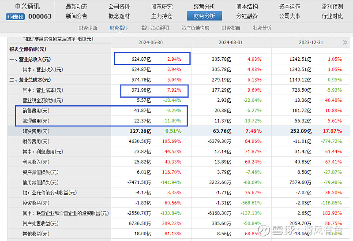Go to 分红融资 section
353x241 pixels.
247,16
